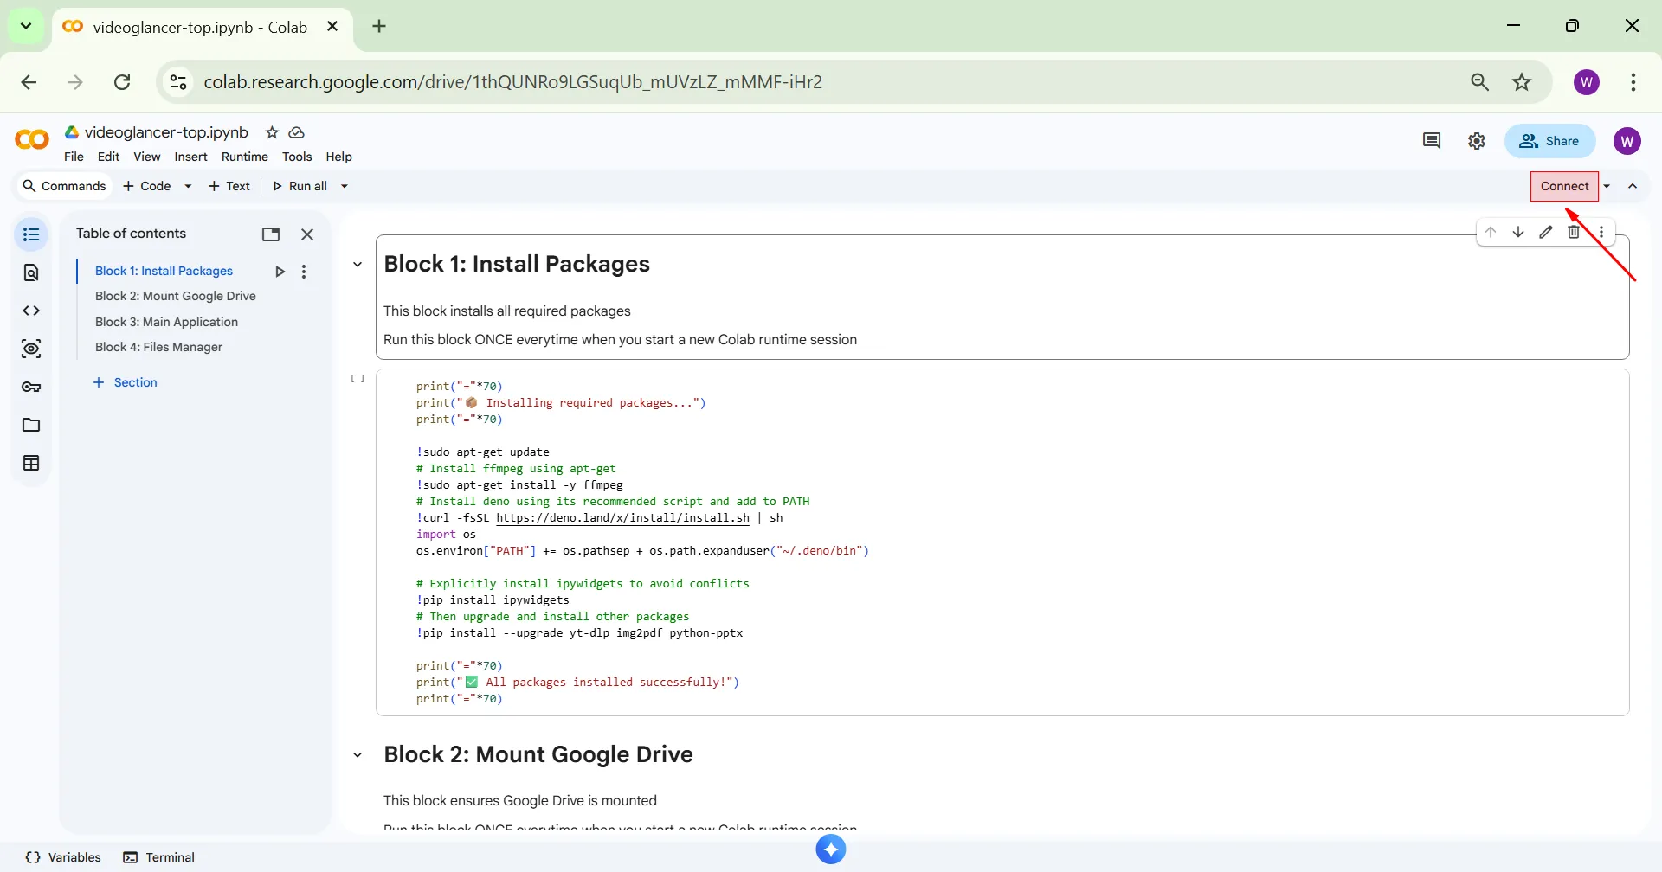Open the File menu
This screenshot has height=872, width=1662.
(74, 157)
